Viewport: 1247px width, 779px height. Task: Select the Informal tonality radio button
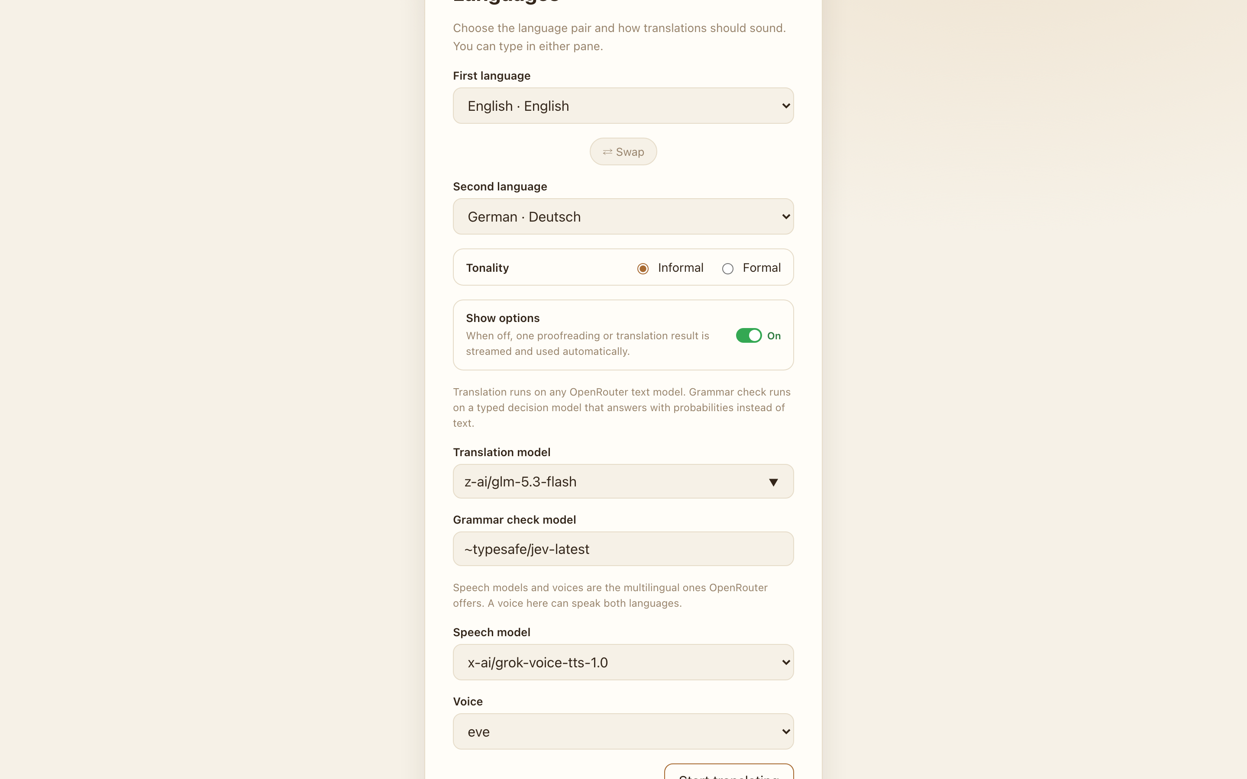coord(643,268)
